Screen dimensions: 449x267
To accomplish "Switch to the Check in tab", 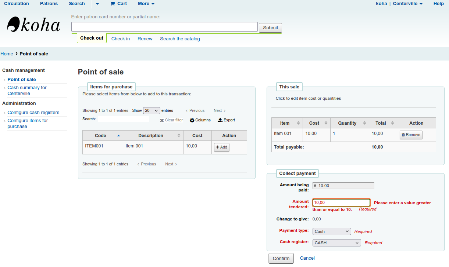I will (x=121, y=39).
